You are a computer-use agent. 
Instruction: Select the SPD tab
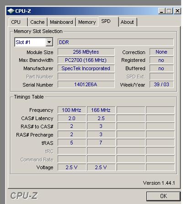click(x=106, y=21)
